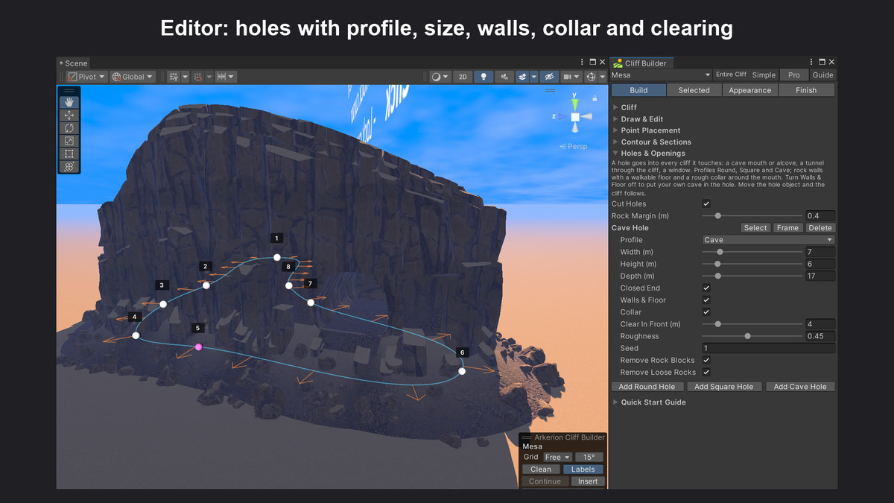Switch to the Build tab
Screen dimensions: 894x503
[x=638, y=90]
